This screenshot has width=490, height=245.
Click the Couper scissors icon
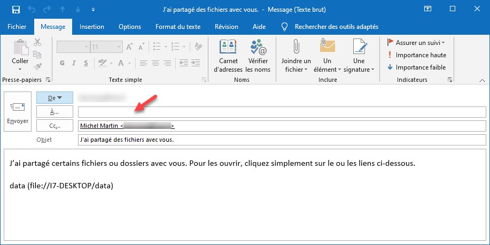pyautogui.click(x=37, y=42)
